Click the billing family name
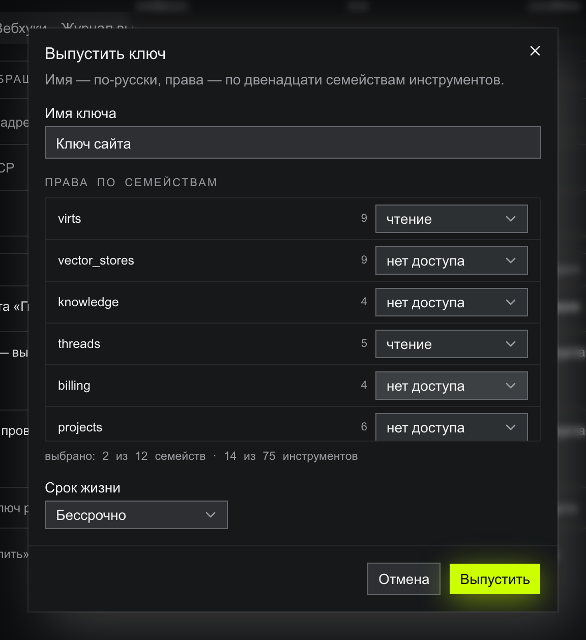This screenshot has height=640, width=586. point(74,386)
